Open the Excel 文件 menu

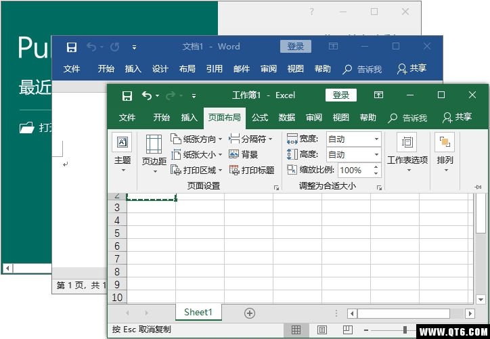point(127,118)
